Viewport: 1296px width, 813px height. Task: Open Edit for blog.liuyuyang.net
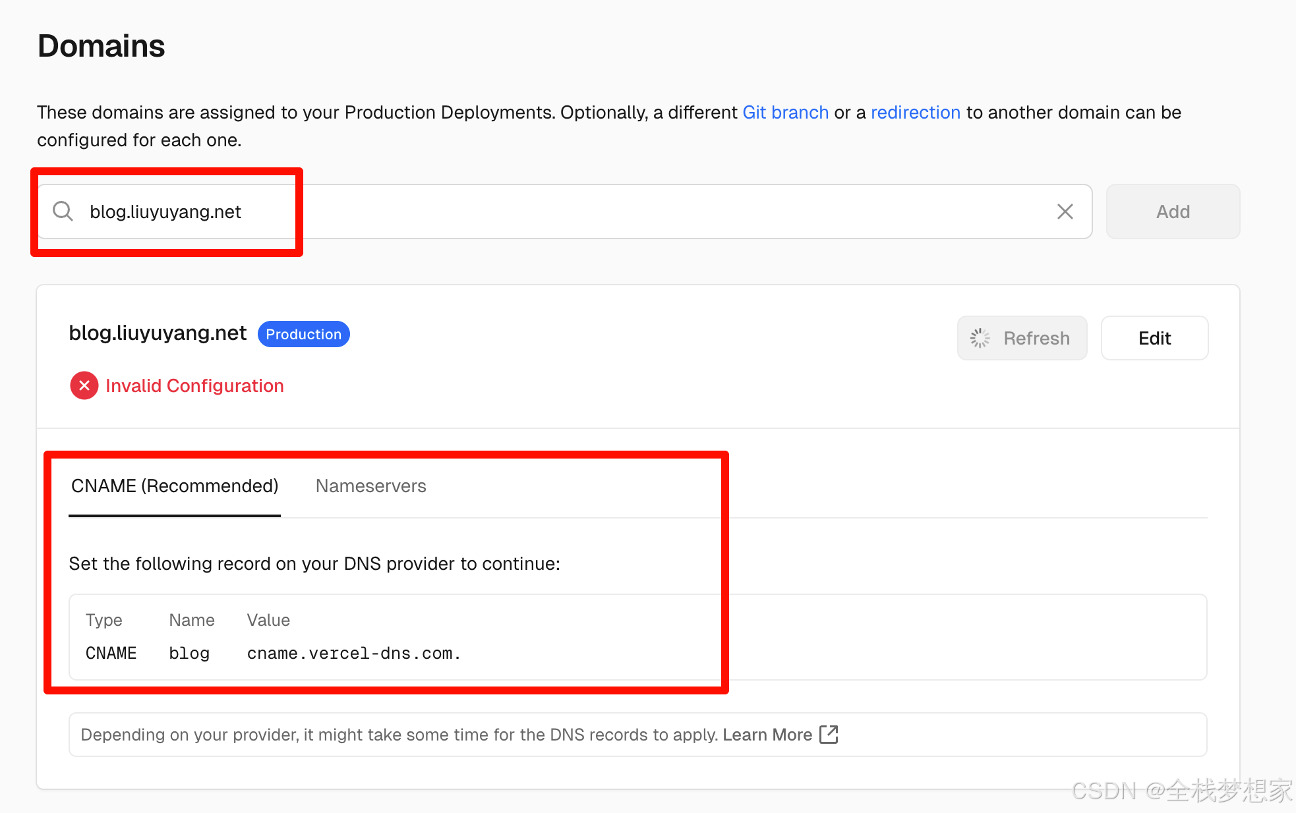[x=1154, y=338]
